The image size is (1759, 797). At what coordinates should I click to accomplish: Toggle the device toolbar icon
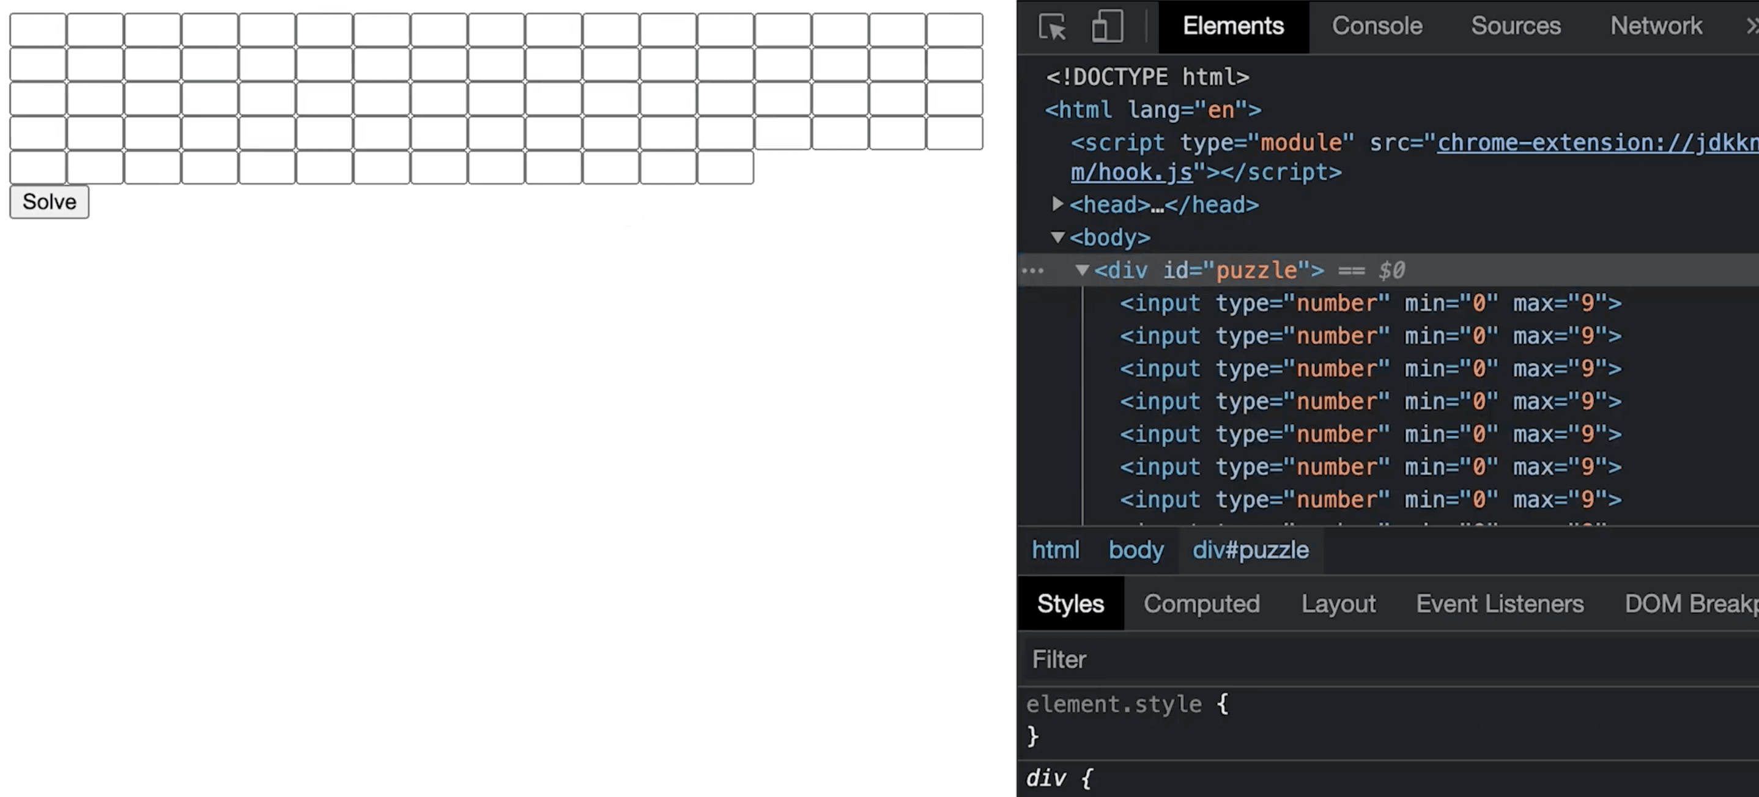click(1107, 27)
